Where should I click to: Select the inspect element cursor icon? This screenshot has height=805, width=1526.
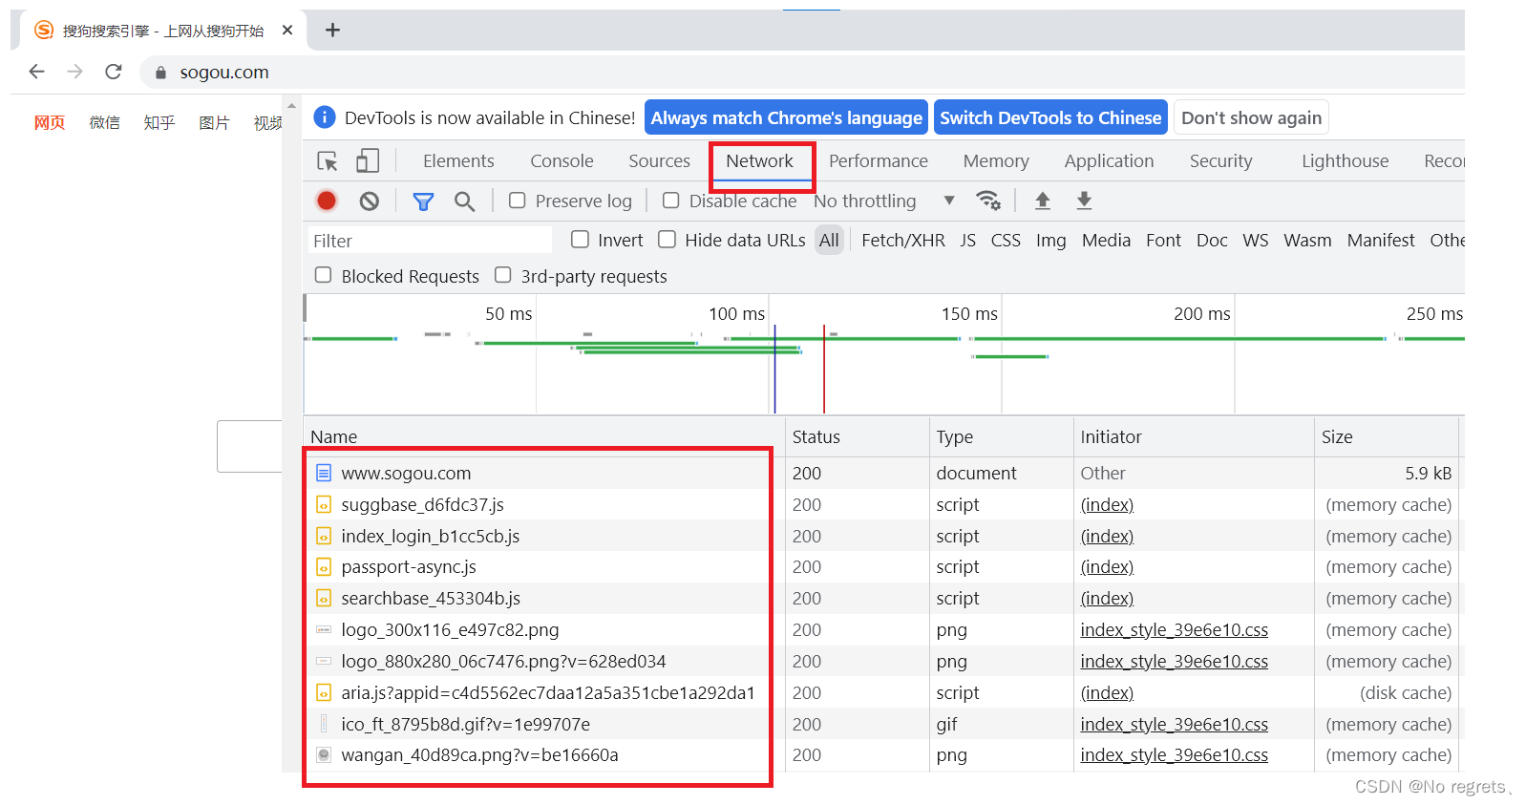(x=328, y=161)
